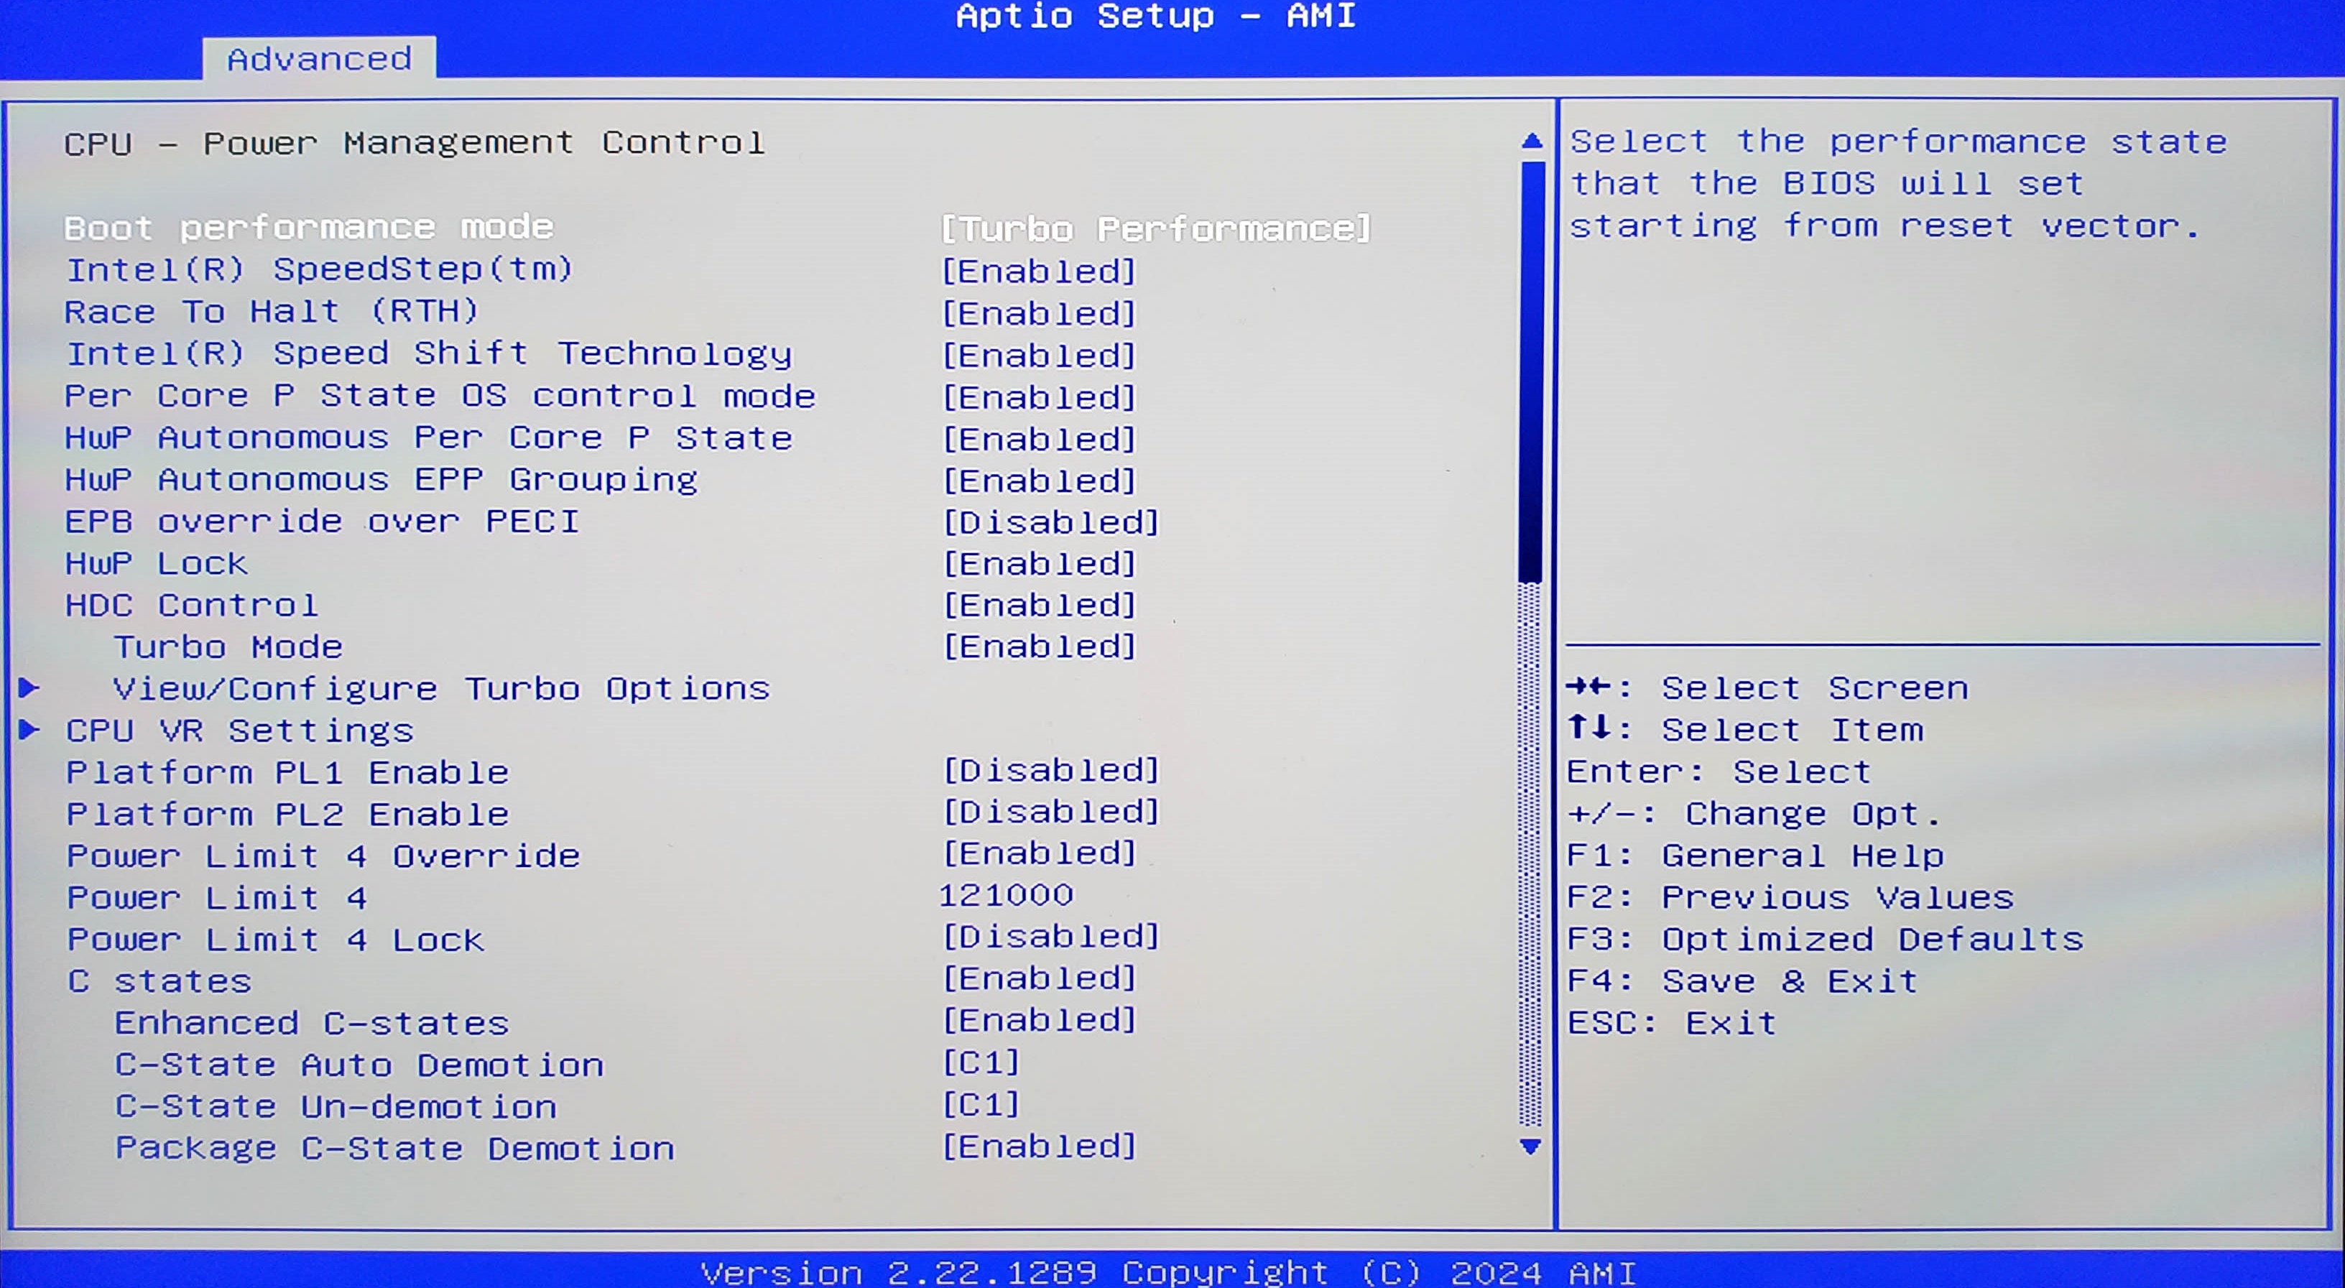Select EPB override over PECI item

coord(323,521)
